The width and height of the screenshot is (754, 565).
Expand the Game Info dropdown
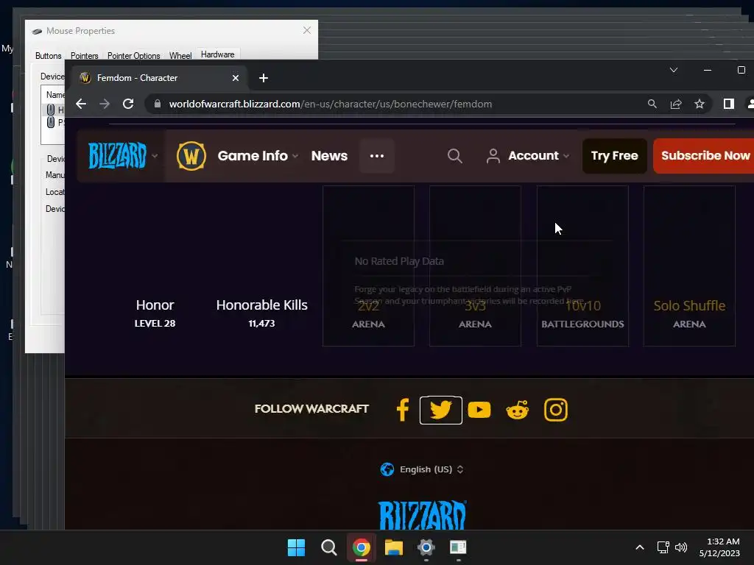pos(258,156)
